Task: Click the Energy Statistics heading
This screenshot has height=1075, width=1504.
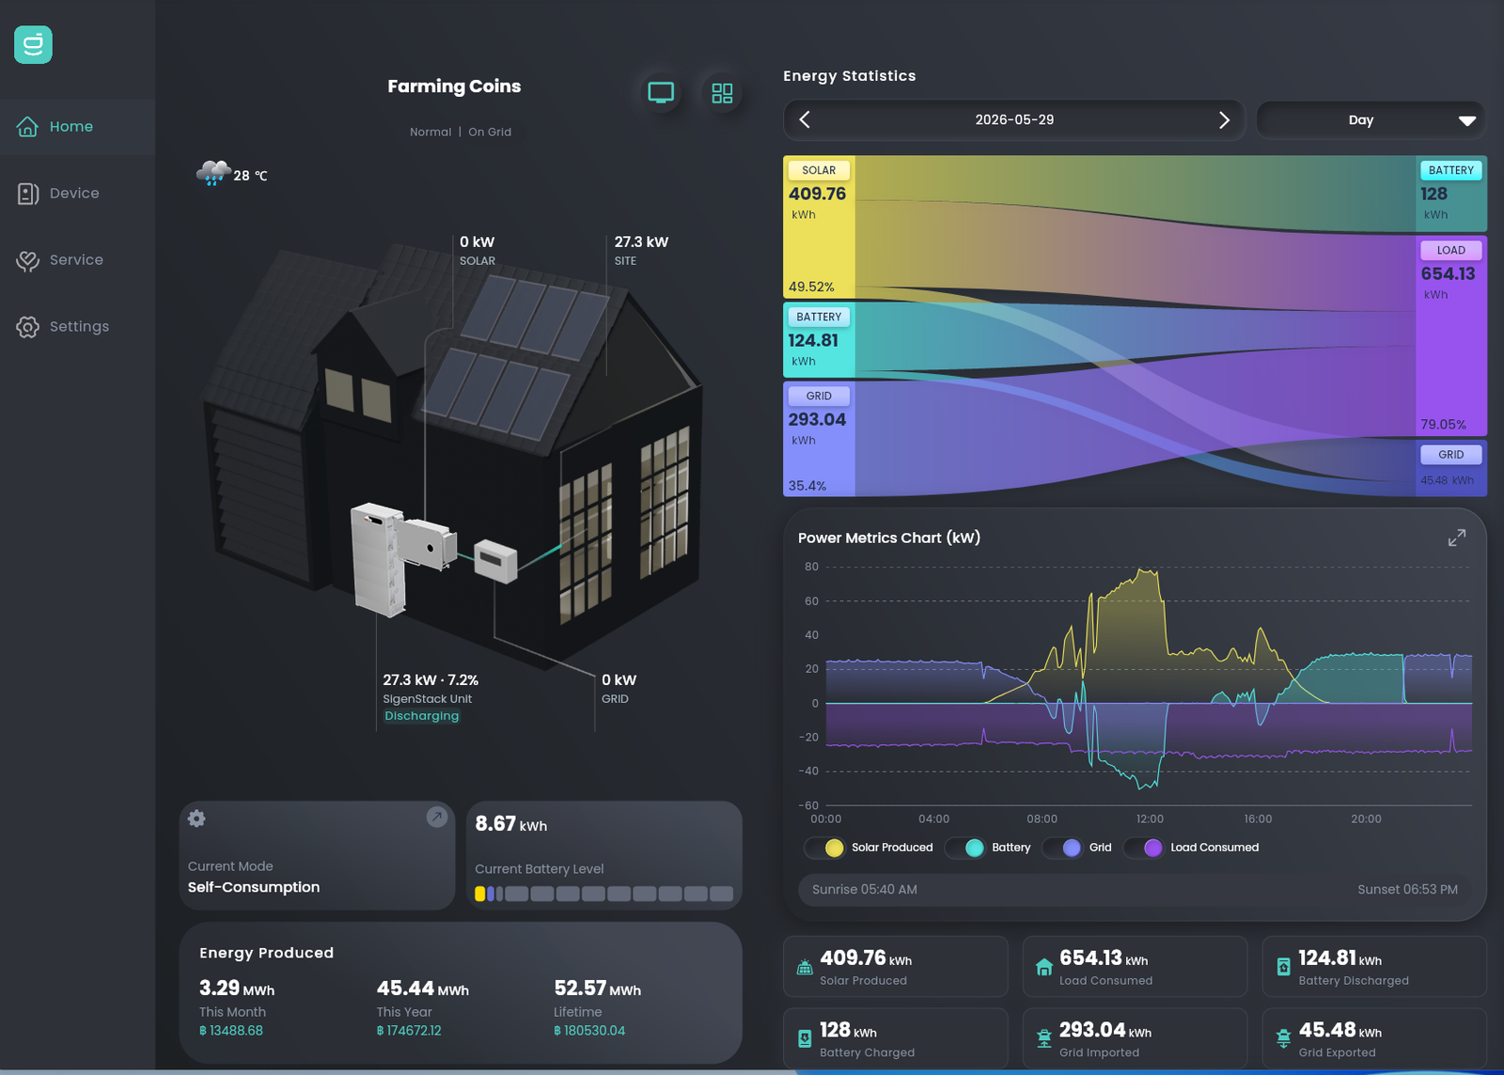Action: click(850, 76)
